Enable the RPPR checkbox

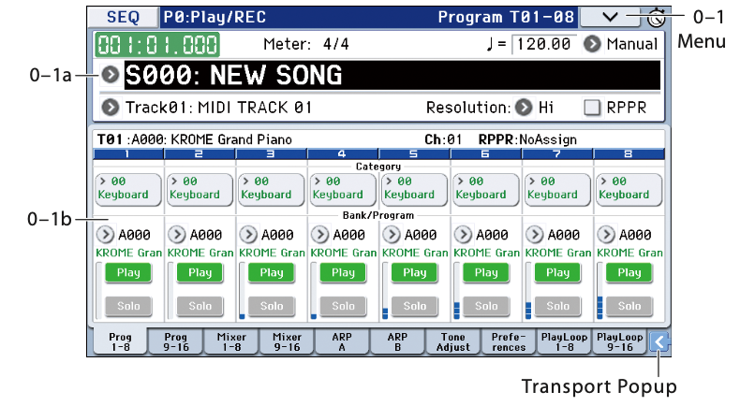[x=592, y=108]
